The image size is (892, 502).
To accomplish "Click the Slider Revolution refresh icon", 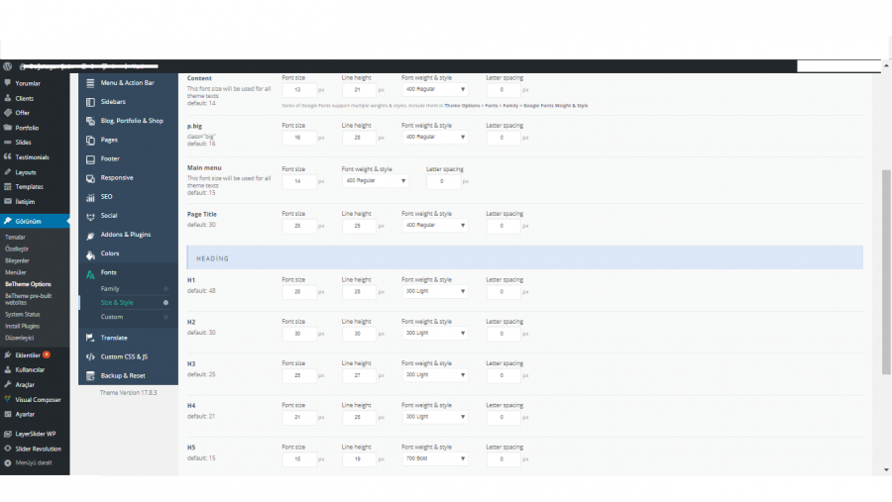I will click(x=7, y=449).
